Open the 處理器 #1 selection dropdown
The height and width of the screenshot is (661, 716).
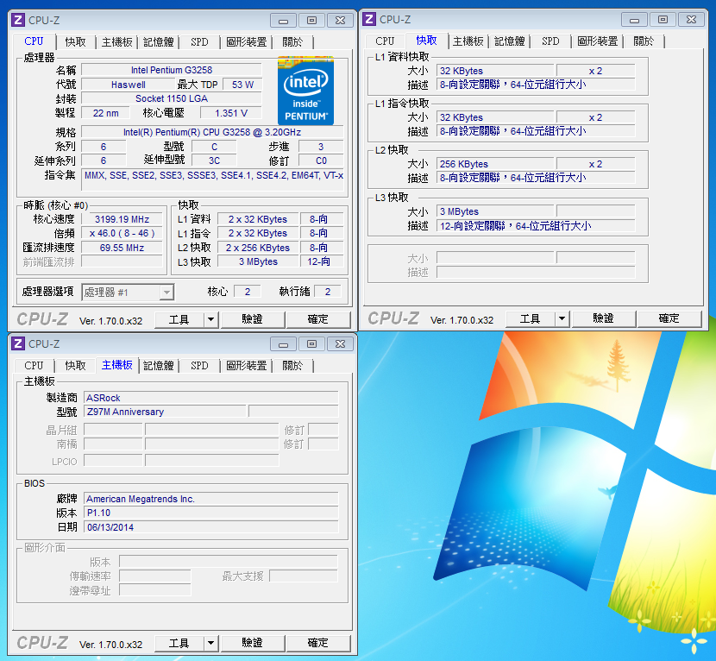tap(167, 293)
